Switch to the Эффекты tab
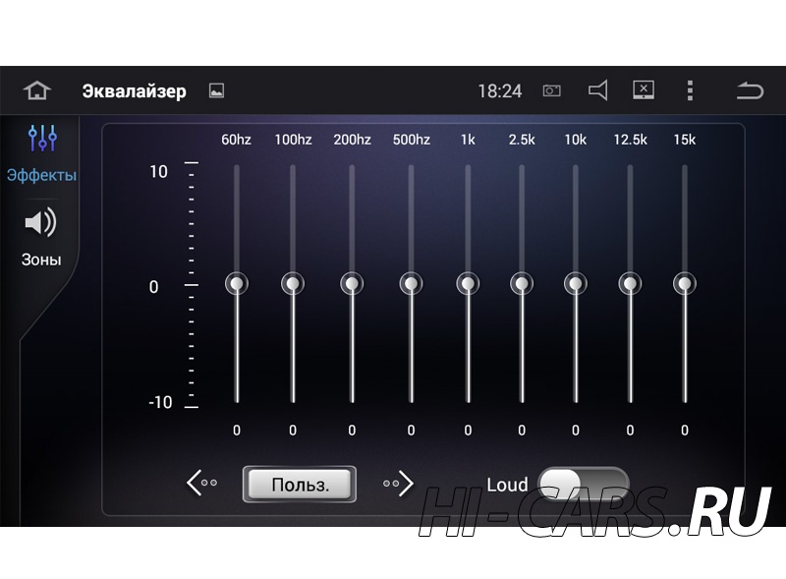Image resolution: width=786 pixels, height=579 pixels. point(41,175)
